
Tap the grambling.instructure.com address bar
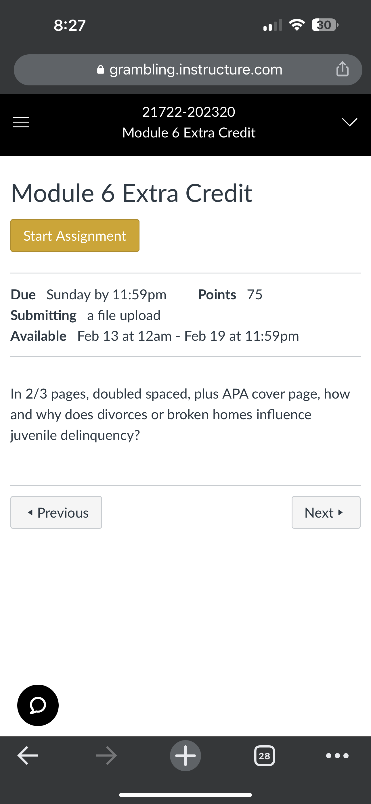pyautogui.click(x=188, y=70)
